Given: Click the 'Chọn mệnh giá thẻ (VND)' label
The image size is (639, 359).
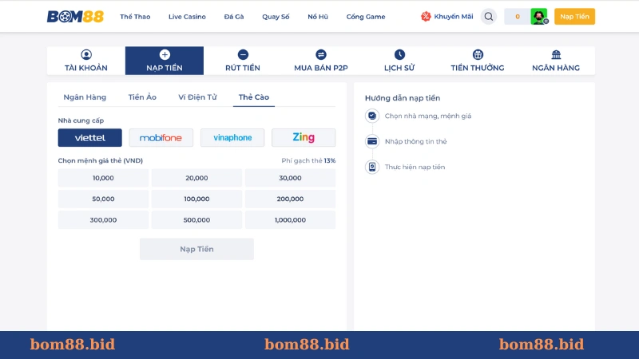Looking at the screenshot, I should click(101, 161).
